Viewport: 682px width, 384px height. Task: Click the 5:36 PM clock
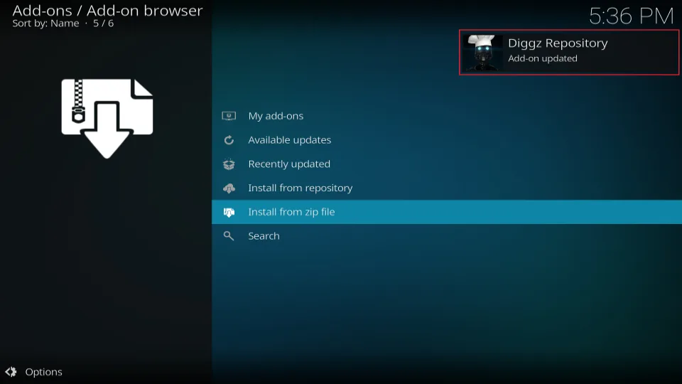pos(631,15)
